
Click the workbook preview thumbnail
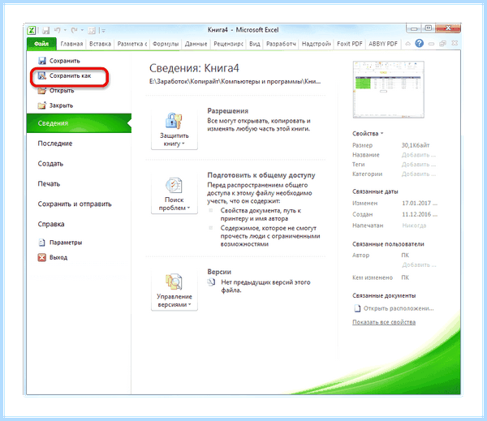click(389, 89)
